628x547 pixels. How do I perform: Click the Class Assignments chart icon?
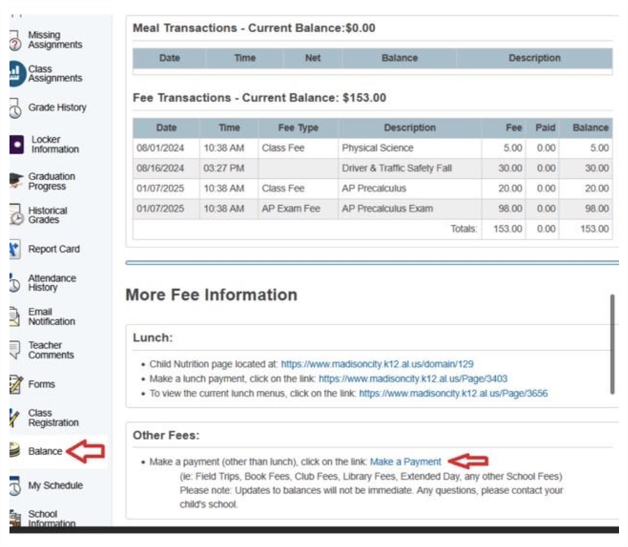point(17,74)
